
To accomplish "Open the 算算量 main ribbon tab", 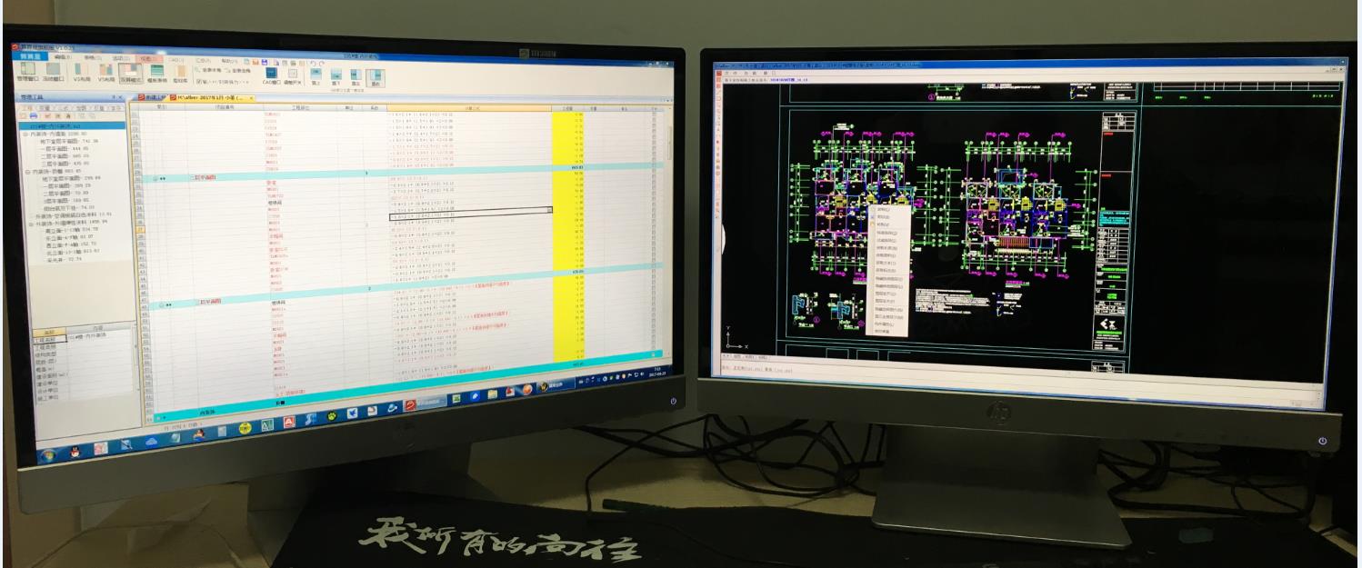I will point(30,56).
